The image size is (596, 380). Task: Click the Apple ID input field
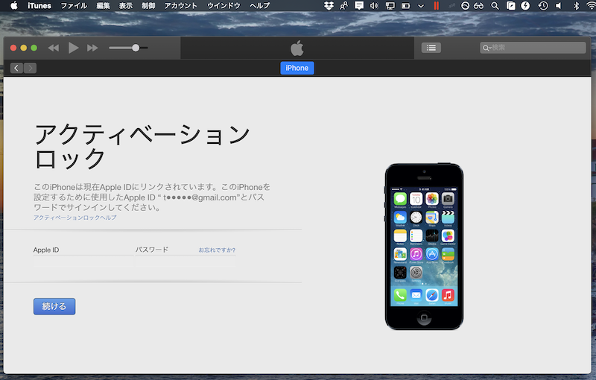tap(83, 262)
